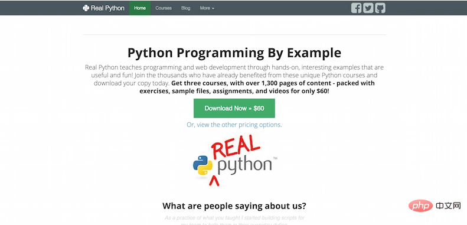Go to the Courses menu item
Image resolution: width=467 pixels, height=225 pixels.
tap(164, 8)
